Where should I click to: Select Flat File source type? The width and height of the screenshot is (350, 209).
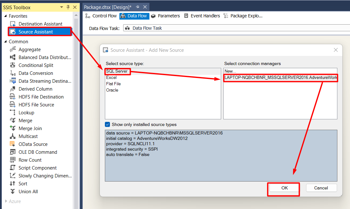point(163,84)
